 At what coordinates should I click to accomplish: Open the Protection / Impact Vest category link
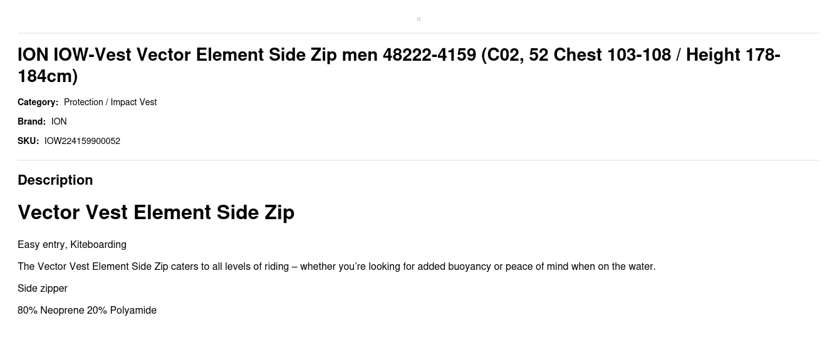coord(110,102)
